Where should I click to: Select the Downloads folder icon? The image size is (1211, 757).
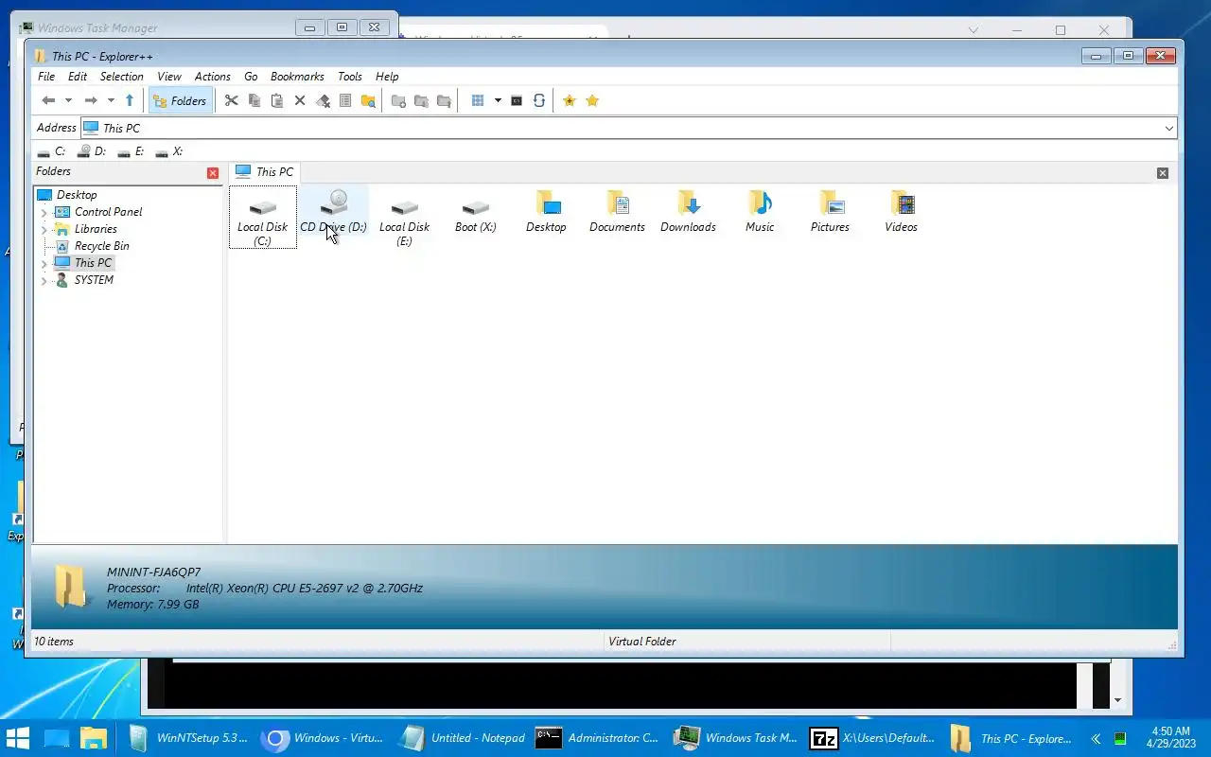point(688,212)
